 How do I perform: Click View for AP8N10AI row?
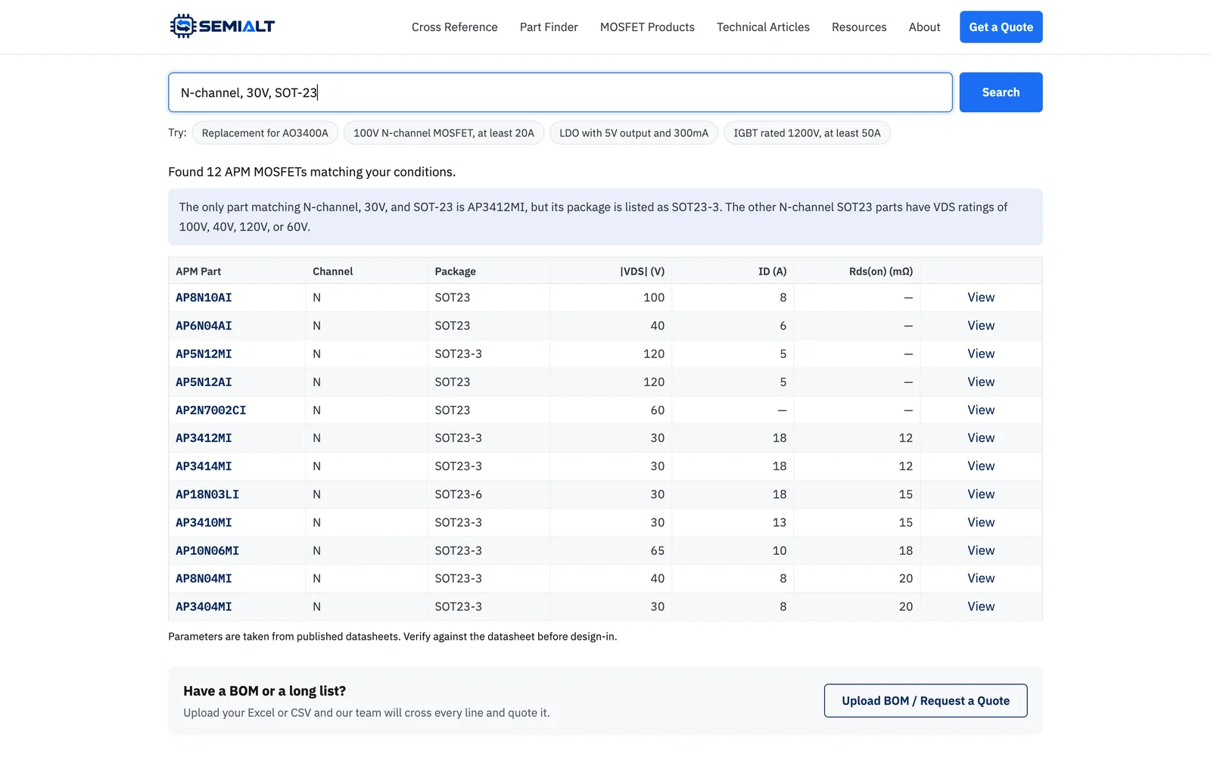point(981,298)
